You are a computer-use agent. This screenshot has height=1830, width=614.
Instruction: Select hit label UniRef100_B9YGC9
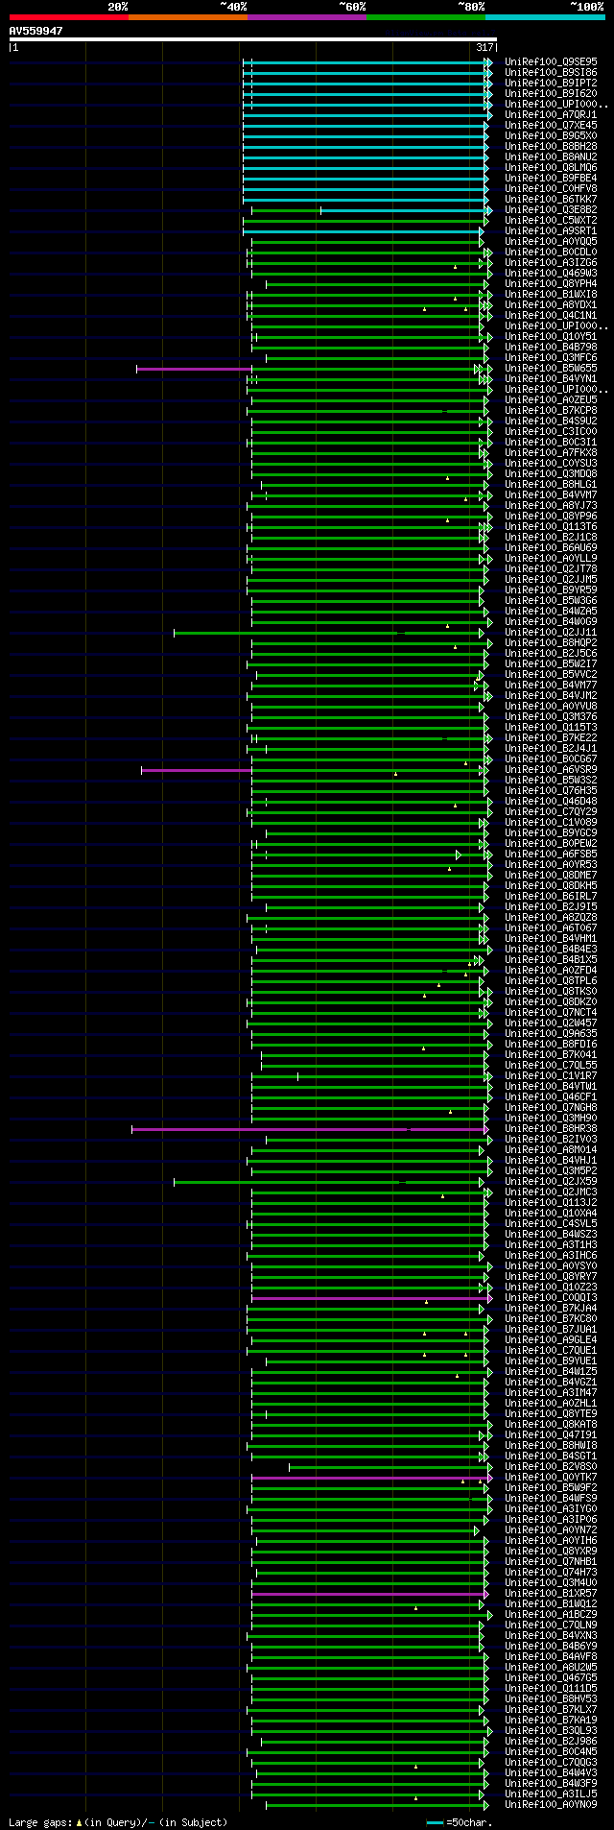pyautogui.click(x=551, y=832)
